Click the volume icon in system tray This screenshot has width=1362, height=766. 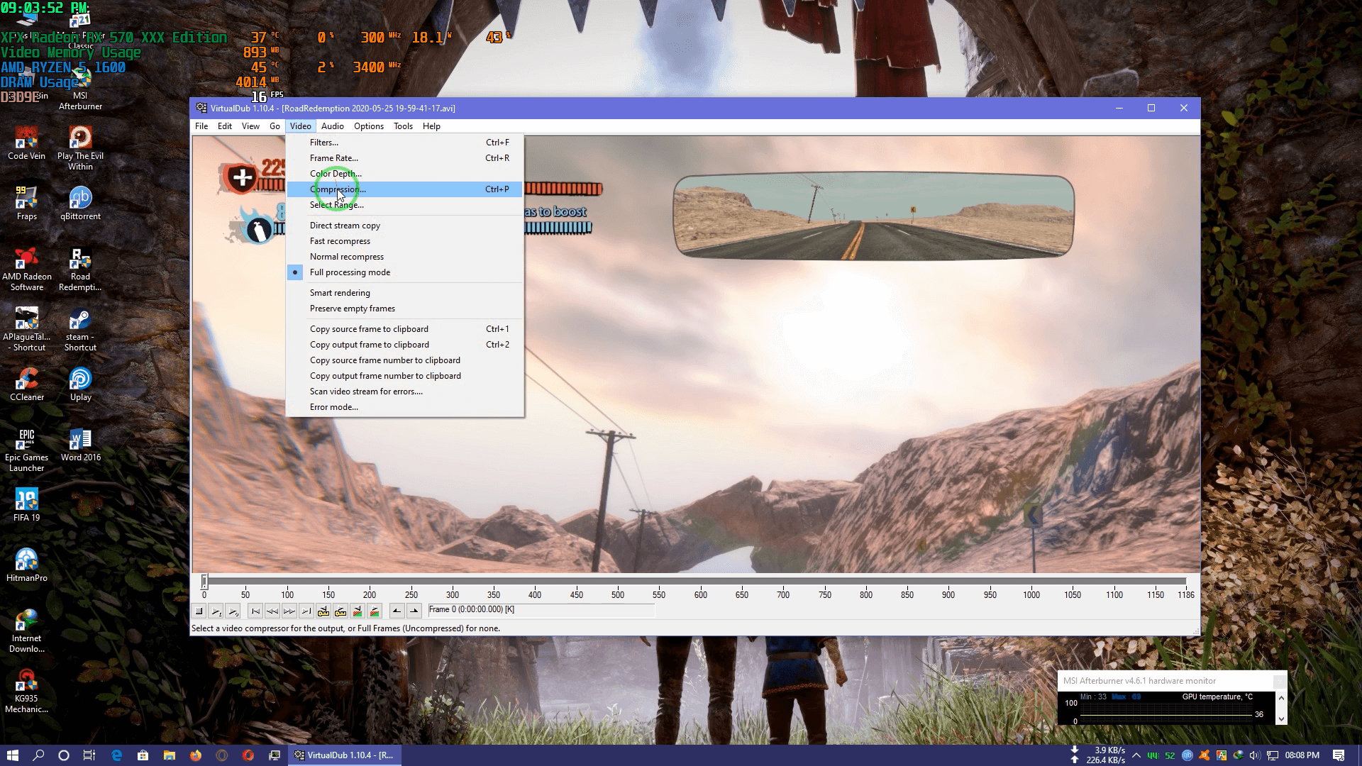[1254, 755]
